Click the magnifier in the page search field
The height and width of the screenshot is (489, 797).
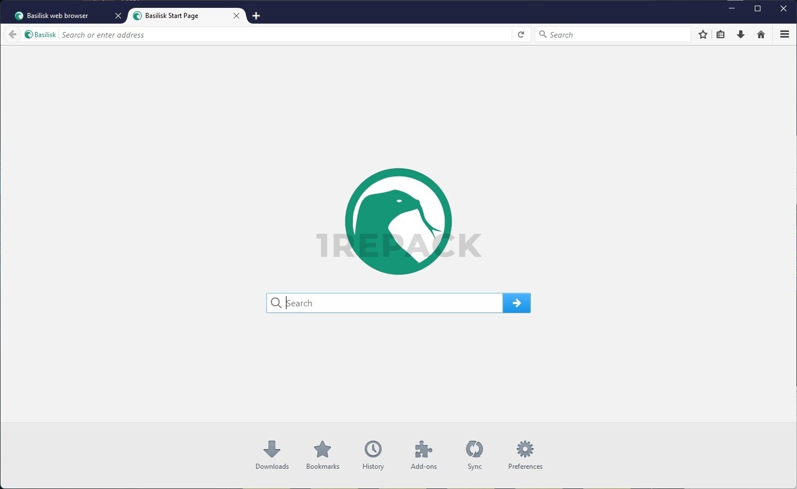click(276, 303)
